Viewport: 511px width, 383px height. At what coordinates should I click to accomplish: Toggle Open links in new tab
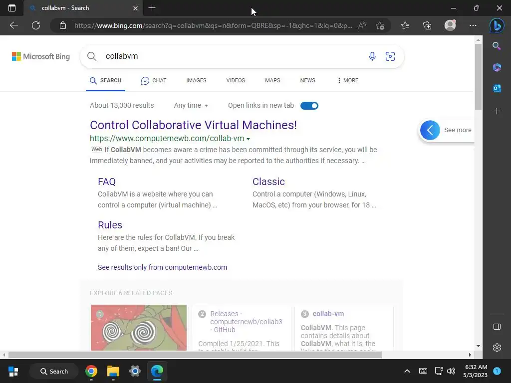(x=309, y=106)
